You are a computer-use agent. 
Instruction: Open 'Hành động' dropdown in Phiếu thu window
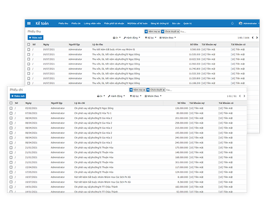click(x=132, y=38)
